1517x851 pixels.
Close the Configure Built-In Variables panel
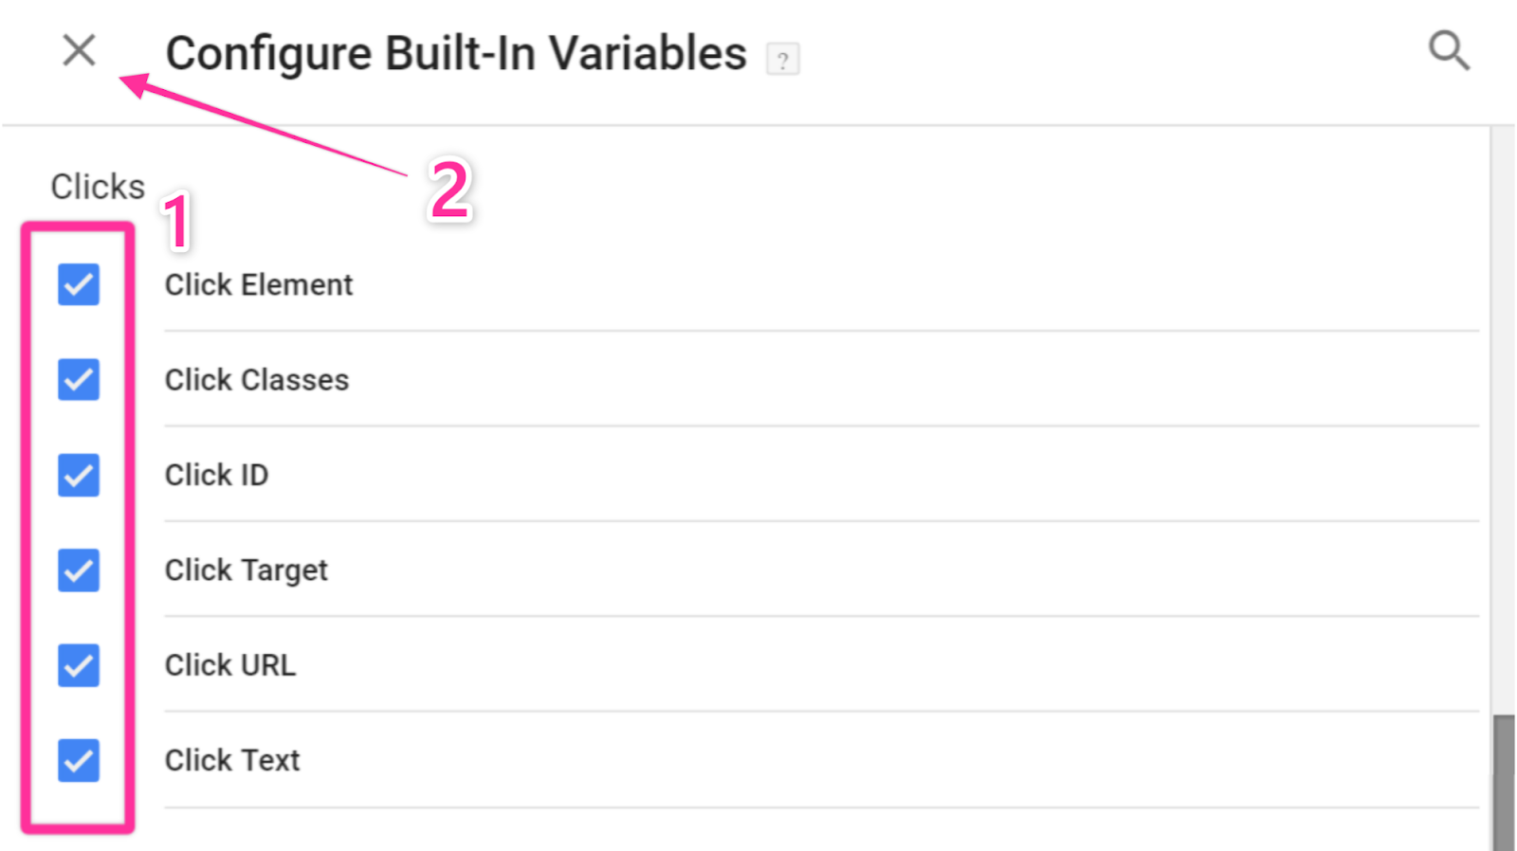pos(79,50)
